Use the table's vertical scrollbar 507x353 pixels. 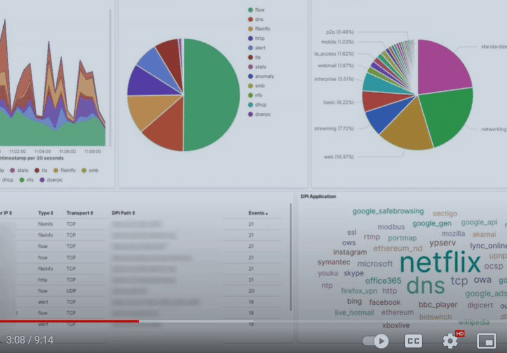coord(291,257)
